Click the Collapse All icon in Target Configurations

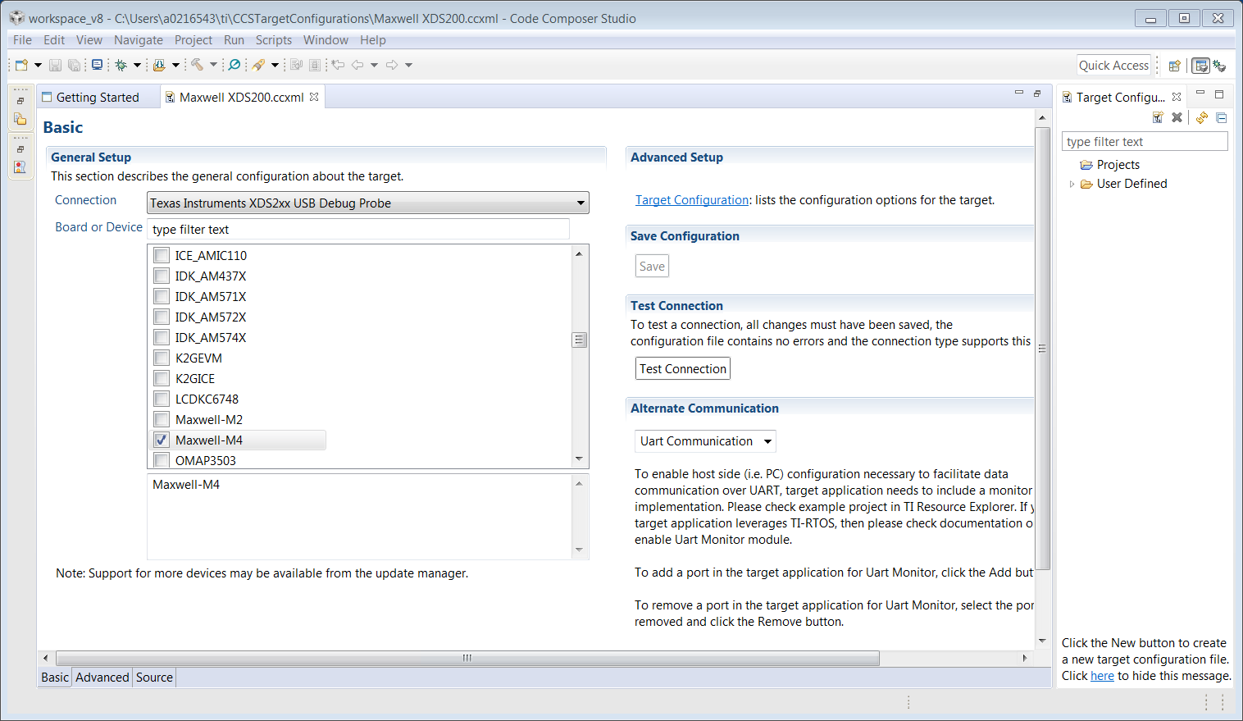(x=1221, y=117)
